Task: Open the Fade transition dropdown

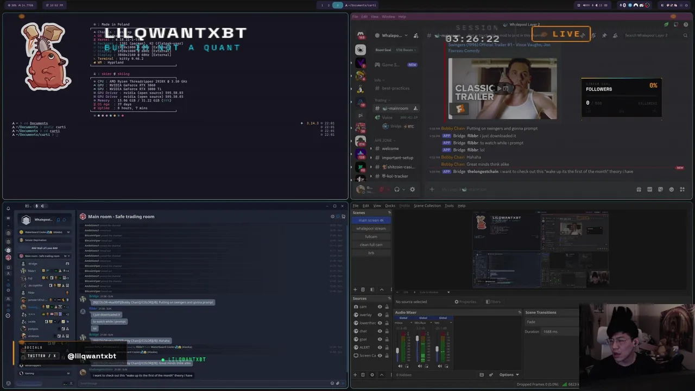Action: (551, 322)
